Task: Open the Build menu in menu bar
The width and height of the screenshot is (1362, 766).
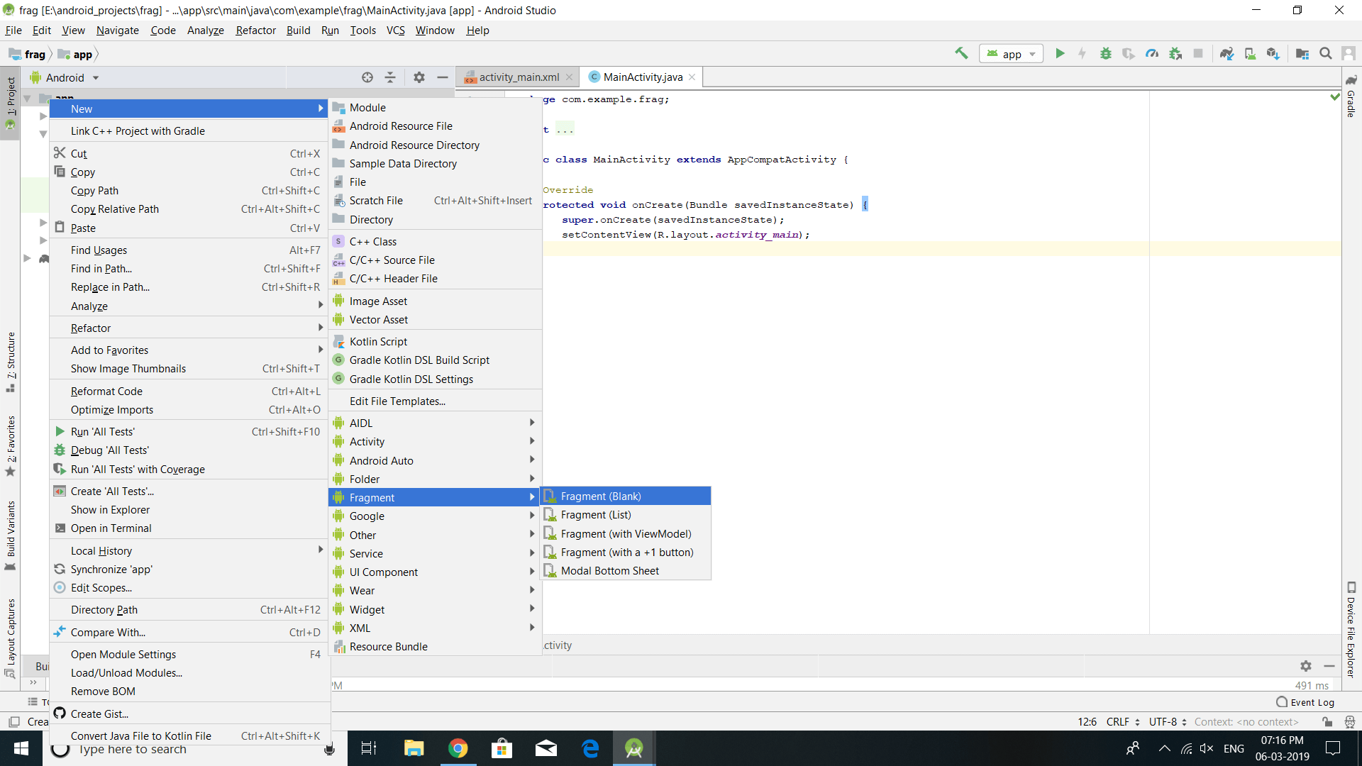Action: (298, 30)
